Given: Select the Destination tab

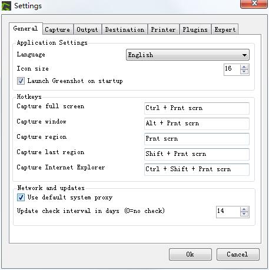Looking at the screenshot, I should pyautogui.click(x=125, y=29).
